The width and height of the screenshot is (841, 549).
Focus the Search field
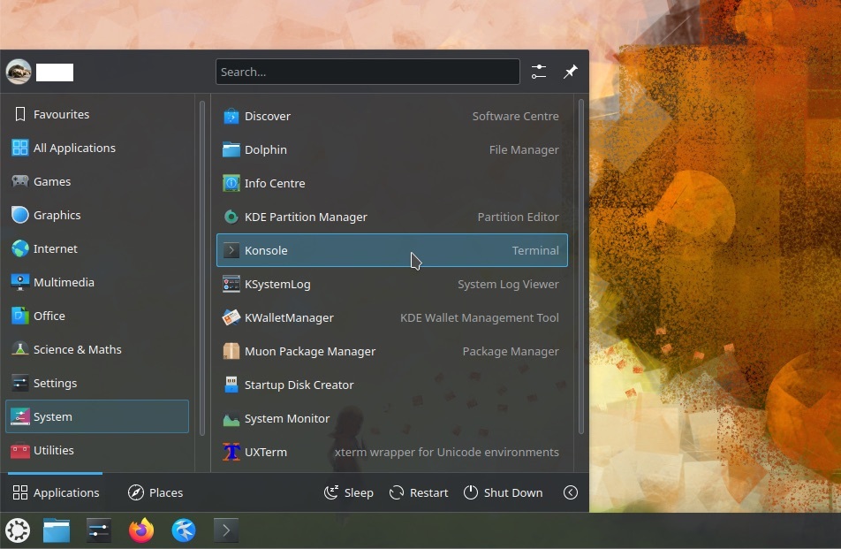367,72
